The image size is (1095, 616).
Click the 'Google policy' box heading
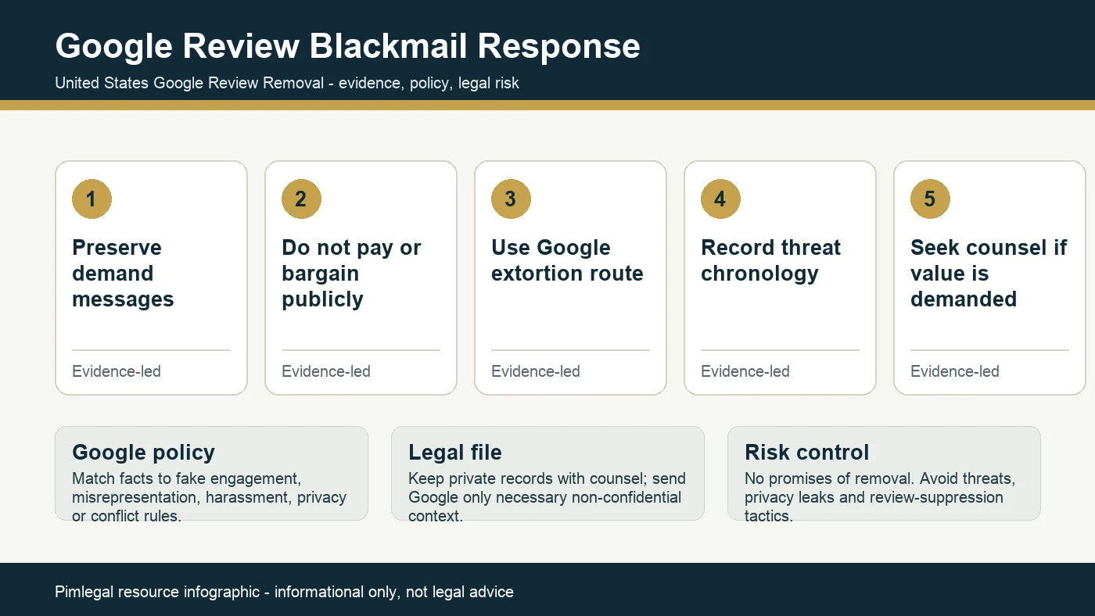[143, 453]
